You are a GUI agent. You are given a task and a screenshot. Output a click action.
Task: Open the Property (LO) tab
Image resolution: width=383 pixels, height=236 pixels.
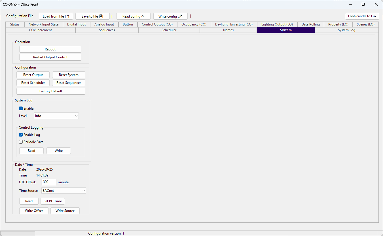pos(338,24)
